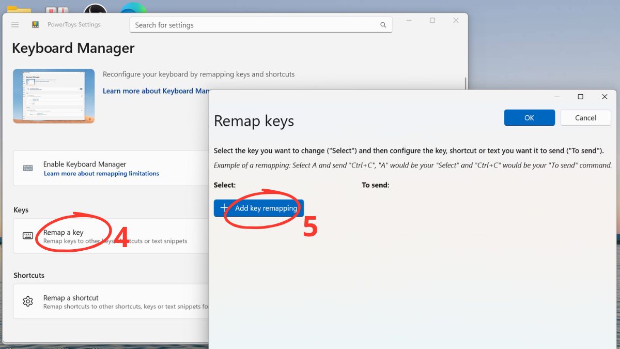The height and width of the screenshot is (349, 620).
Task: Open Learn more about Keyboard Manager link
Action: (x=156, y=91)
